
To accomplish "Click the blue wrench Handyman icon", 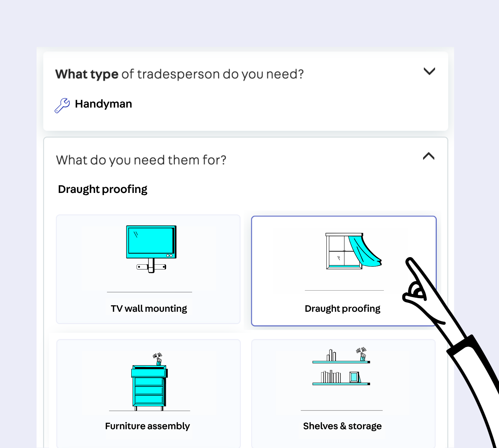I will [x=62, y=105].
